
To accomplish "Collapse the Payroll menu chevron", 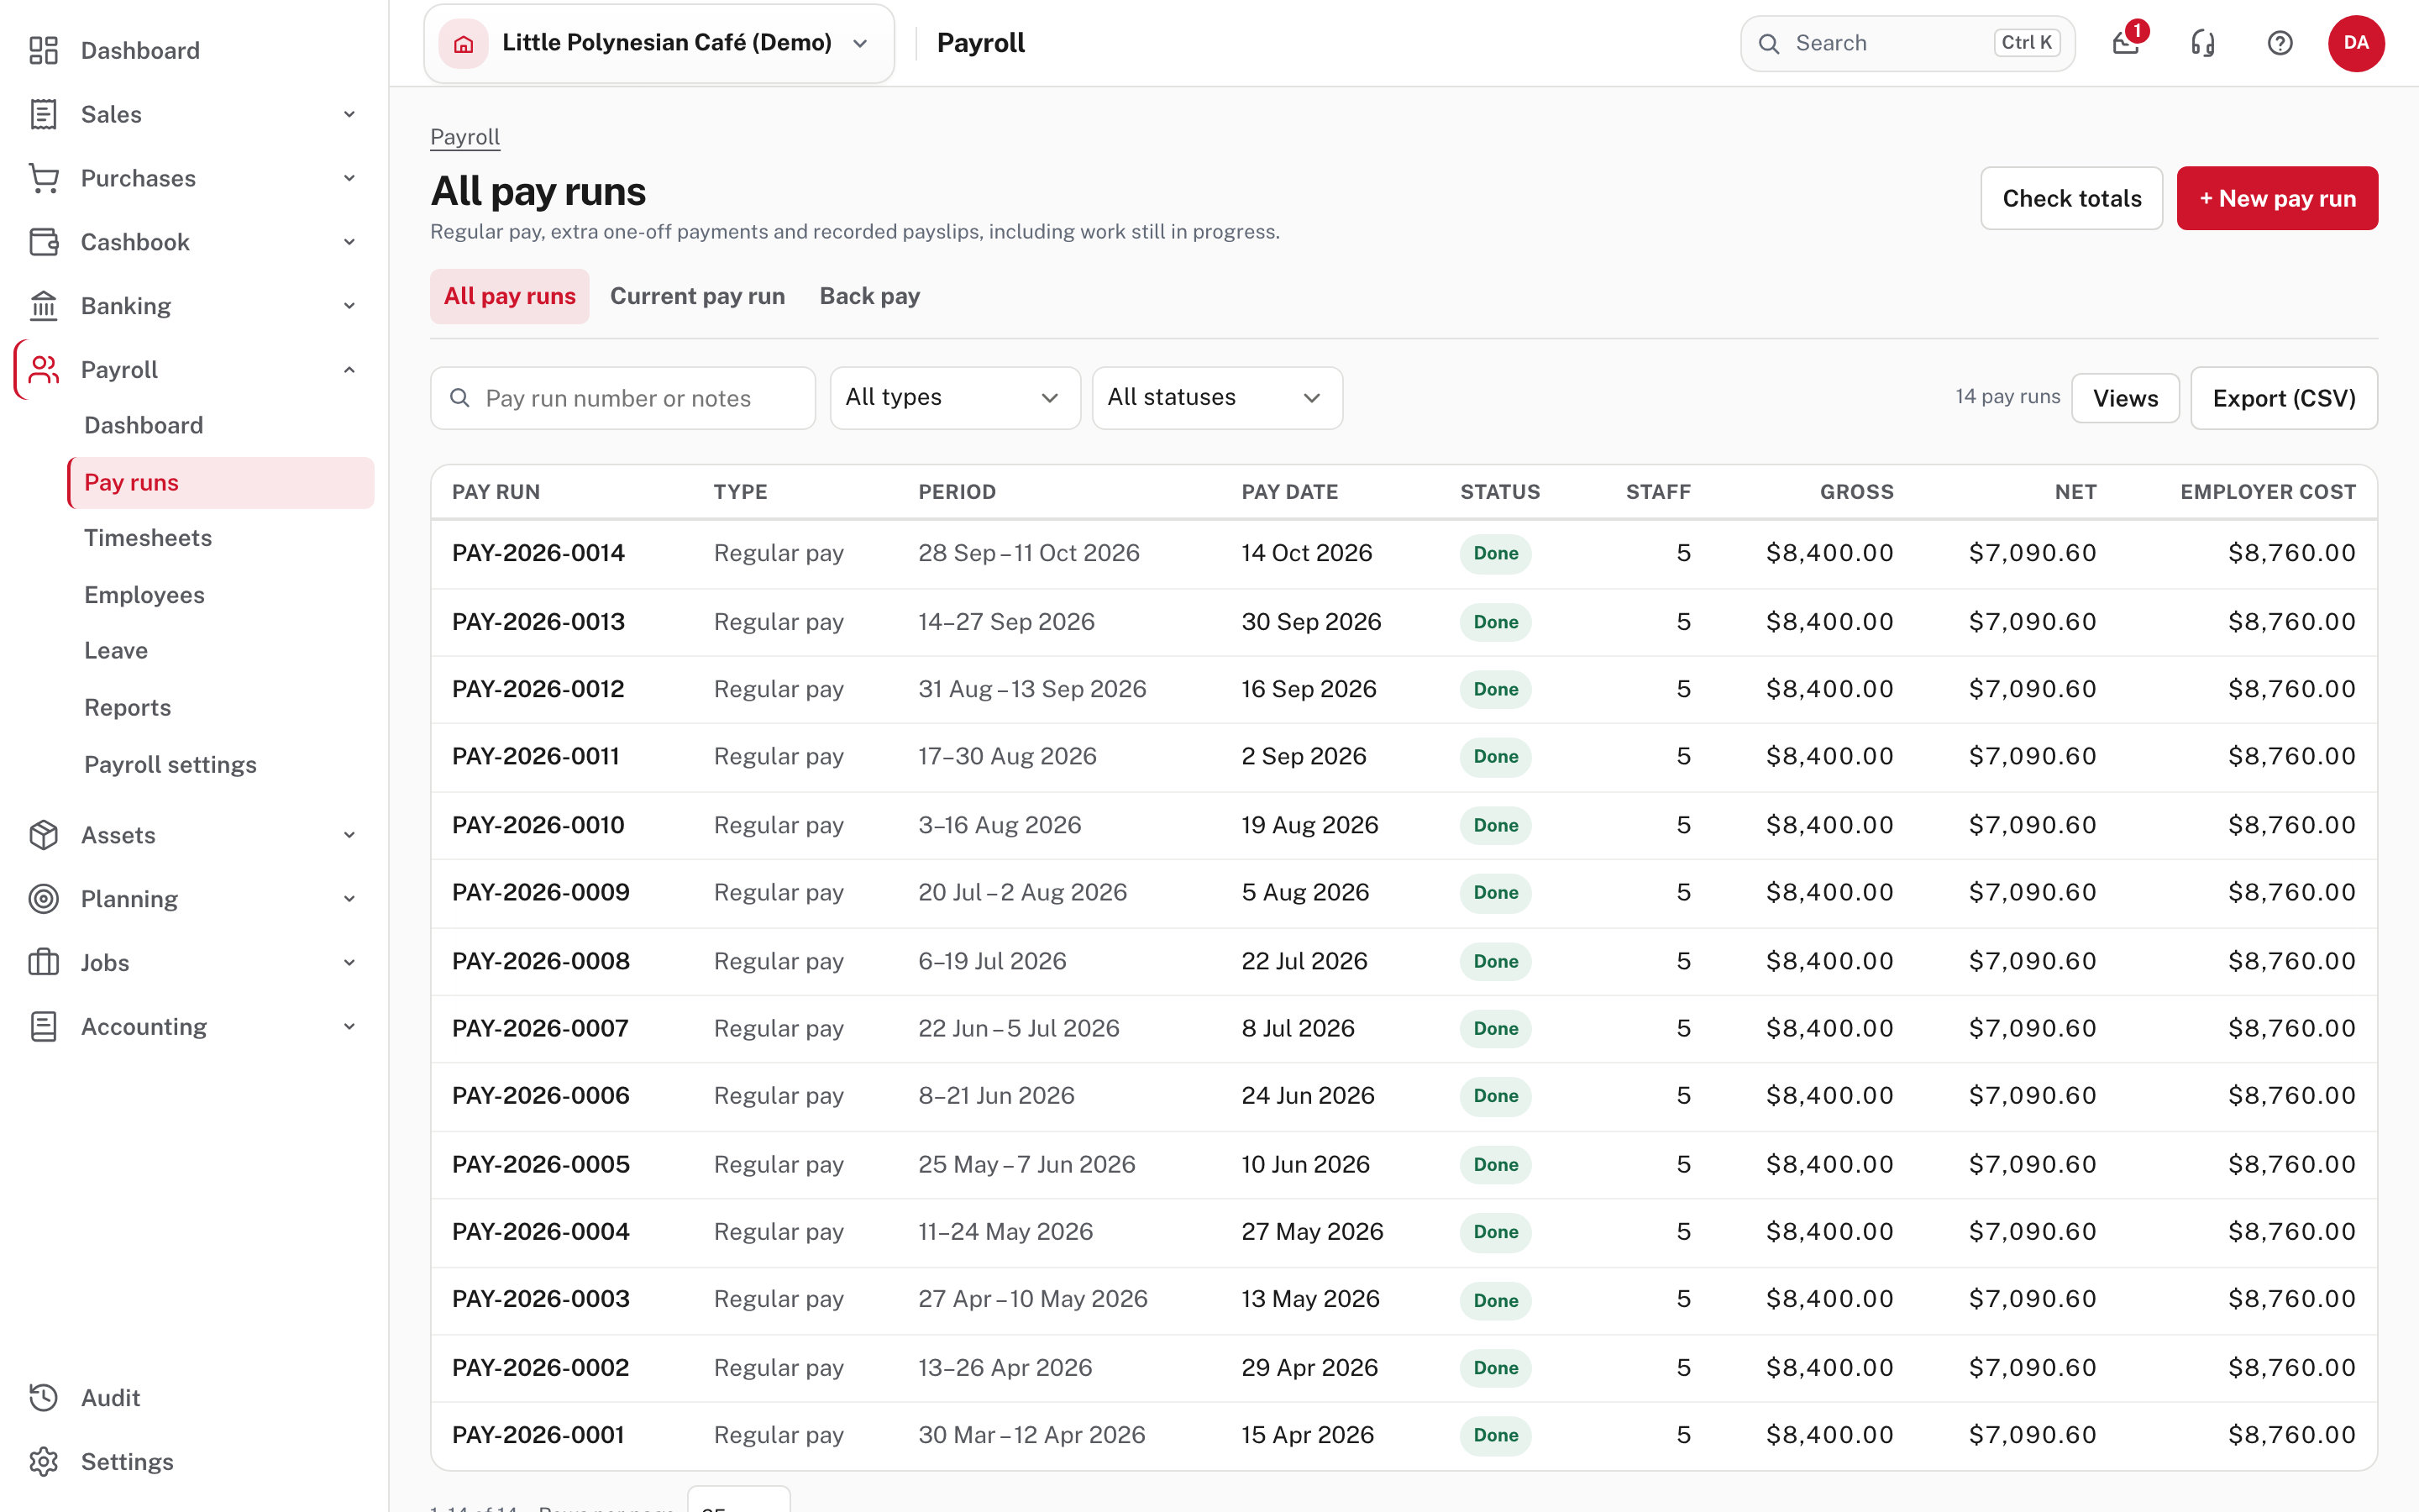I will [350, 370].
